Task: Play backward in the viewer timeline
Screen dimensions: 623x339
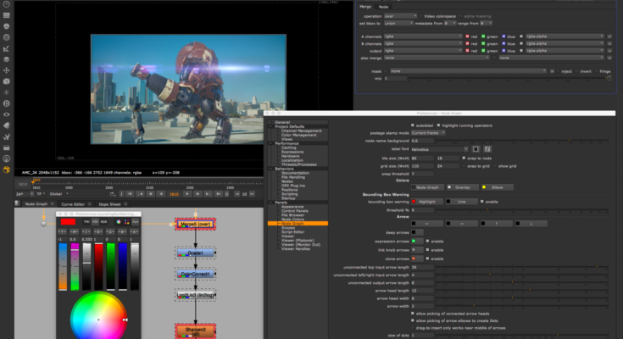Action: click(161, 194)
